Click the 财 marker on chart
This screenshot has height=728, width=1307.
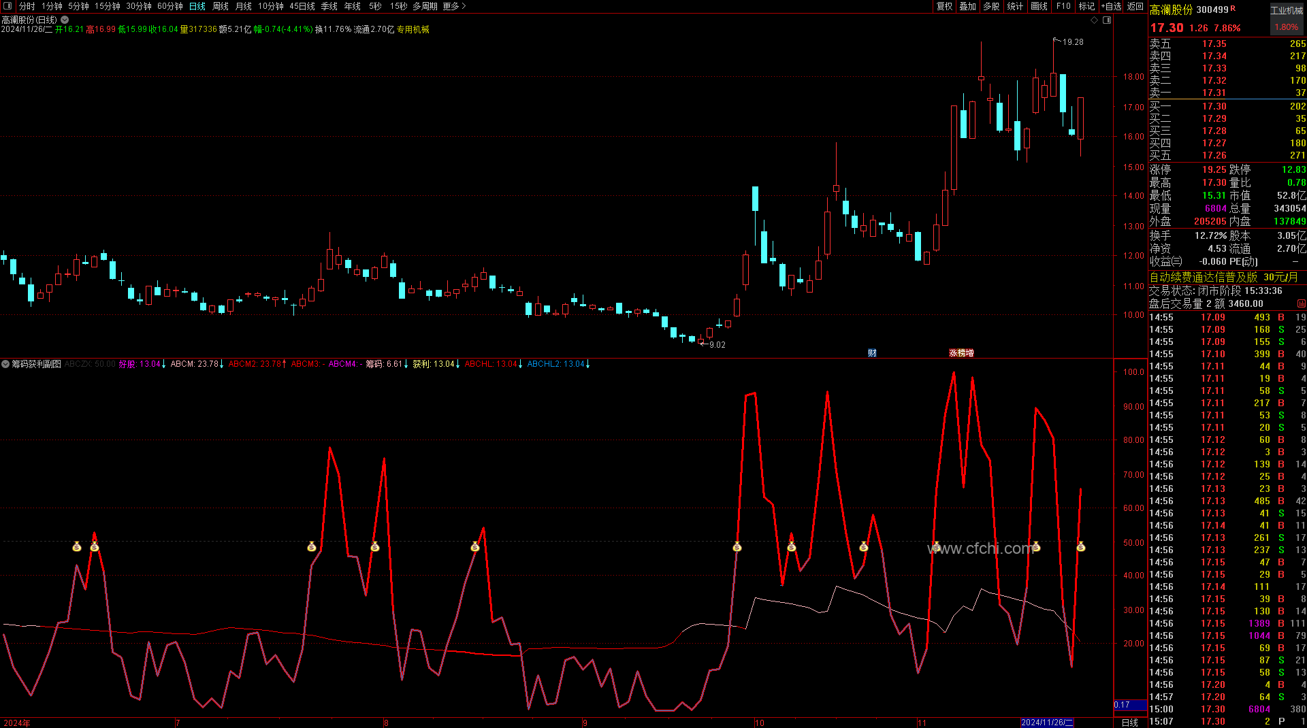coord(872,352)
